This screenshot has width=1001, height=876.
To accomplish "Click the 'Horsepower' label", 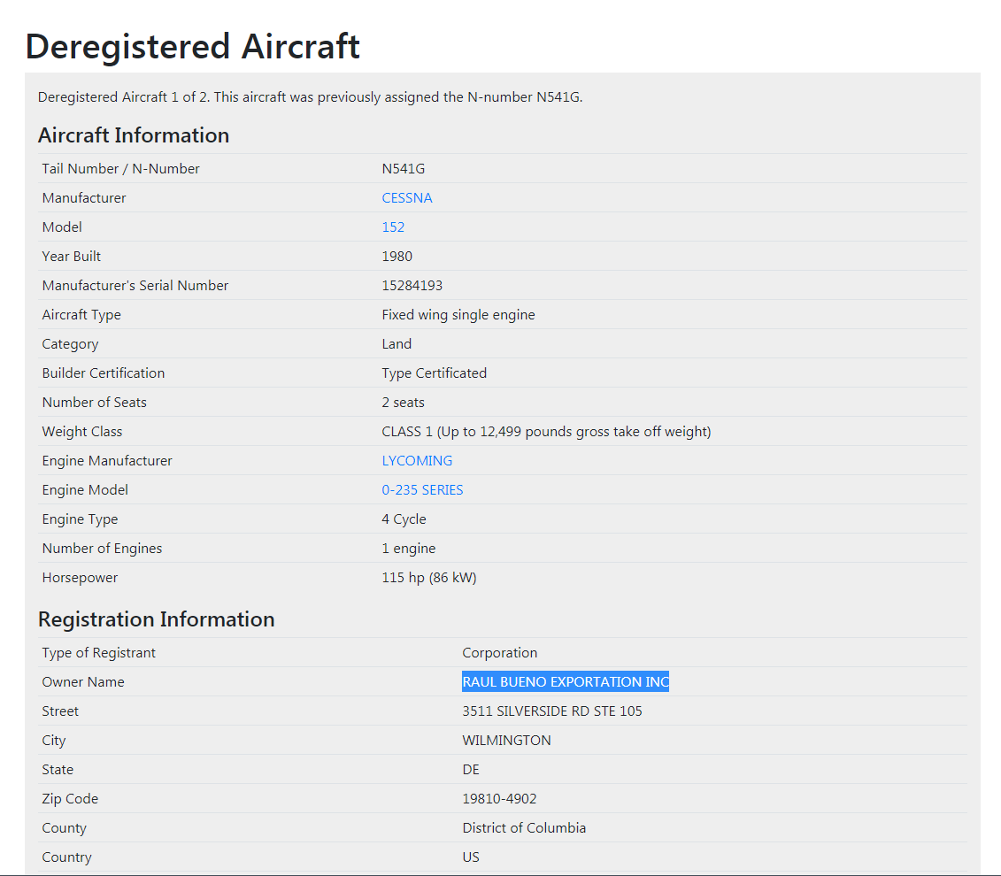I will (80, 578).
